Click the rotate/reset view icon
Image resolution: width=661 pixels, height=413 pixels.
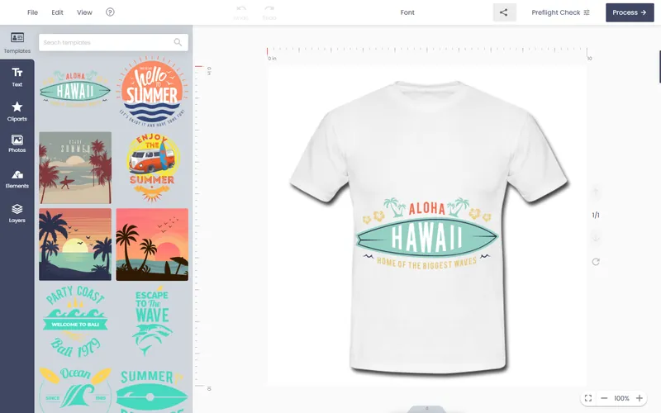coord(596,262)
